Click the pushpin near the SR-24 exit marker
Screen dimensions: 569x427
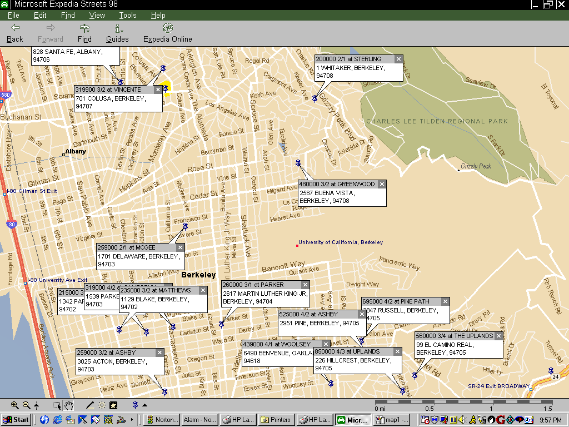pyautogui.click(x=551, y=371)
